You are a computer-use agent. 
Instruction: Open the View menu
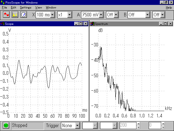pyautogui.click(x=39, y=7)
